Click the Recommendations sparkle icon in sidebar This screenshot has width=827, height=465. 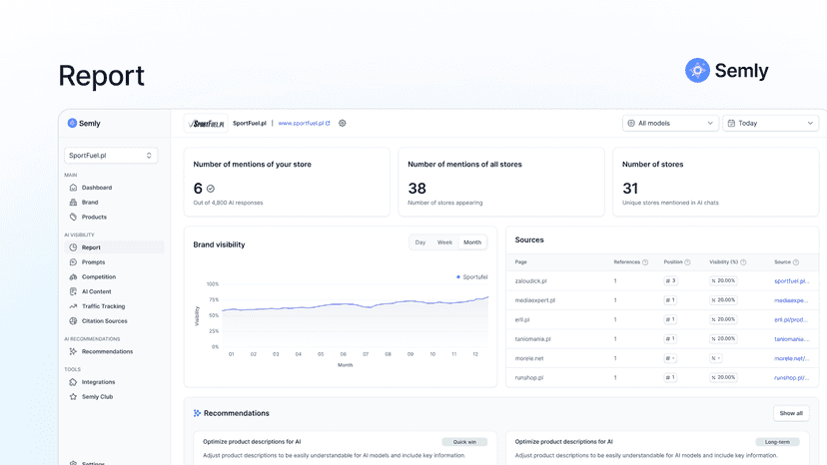(73, 351)
